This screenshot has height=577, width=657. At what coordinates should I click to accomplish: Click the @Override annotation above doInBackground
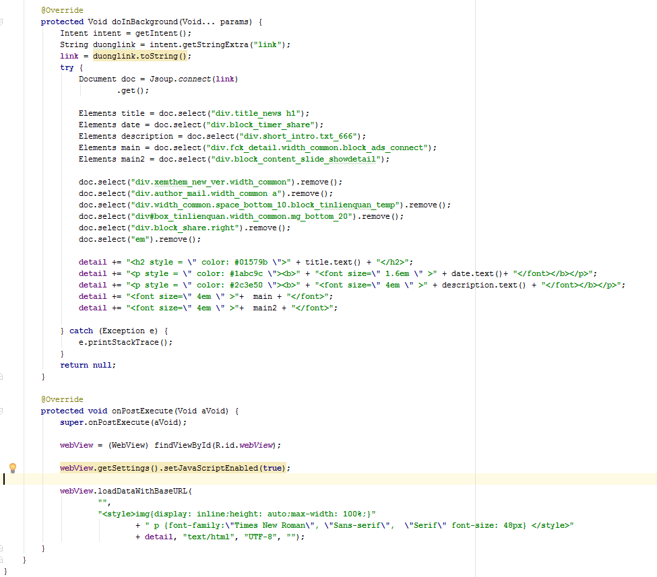[x=62, y=10]
